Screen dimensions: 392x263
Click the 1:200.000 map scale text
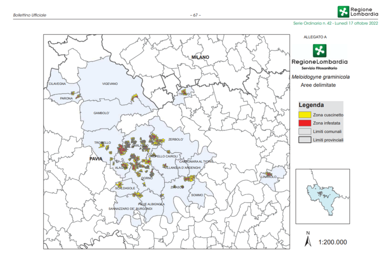coord(332,242)
